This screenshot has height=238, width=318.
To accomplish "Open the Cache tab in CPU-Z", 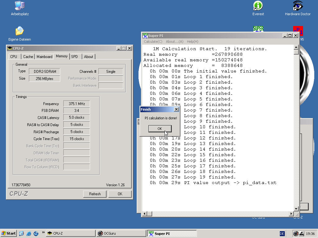I will [28, 57].
